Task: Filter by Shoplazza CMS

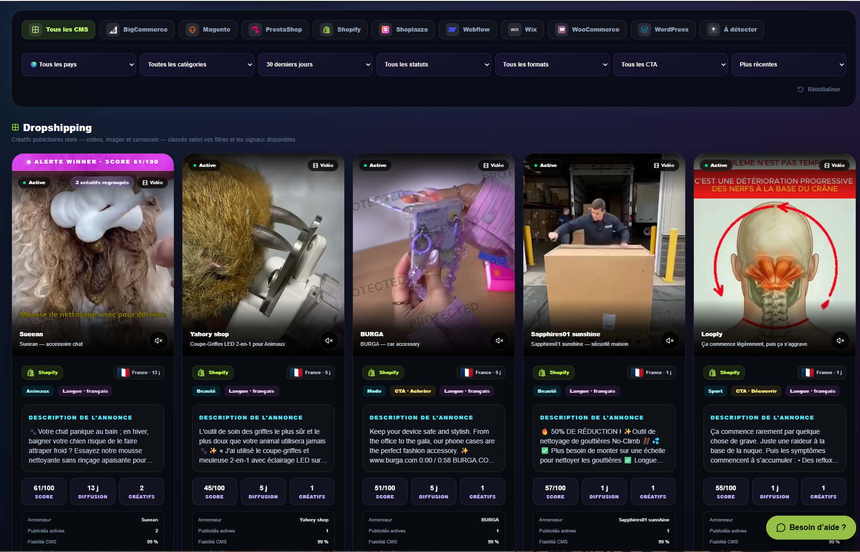Action: tap(403, 30)
